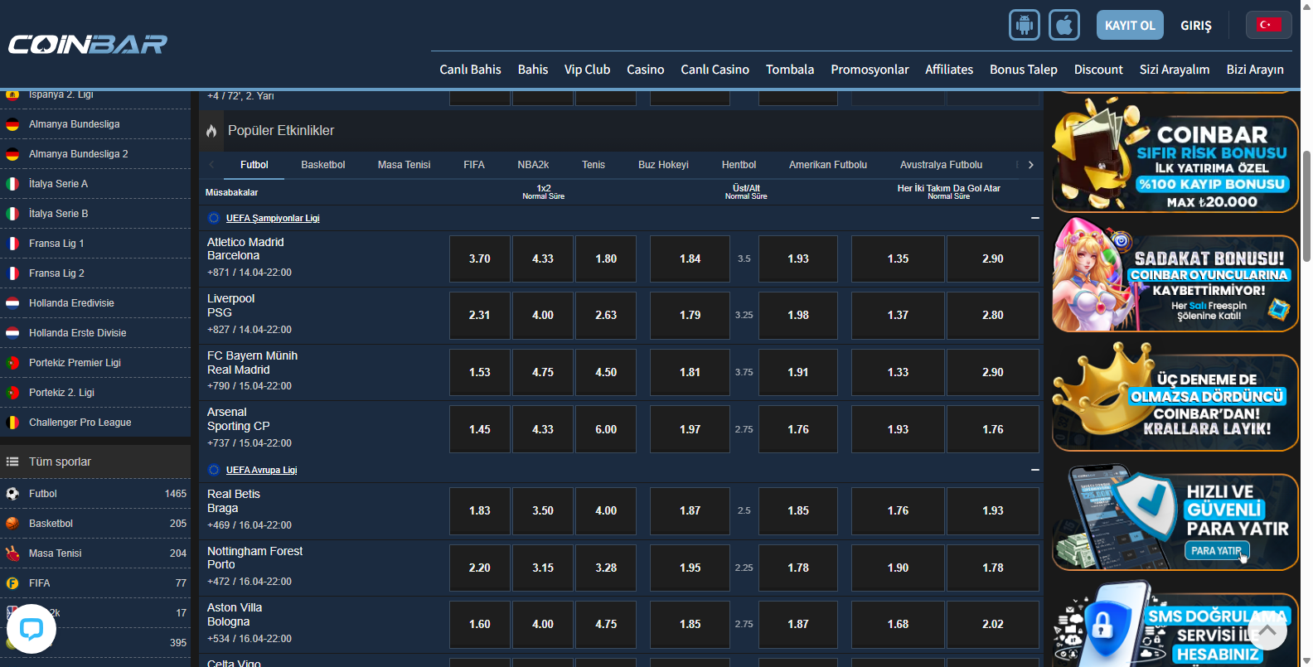This screenshot has width=1313, height=667.
Task: Select 4.50 odds for Real Madrid win
Action: click(605, 373)
